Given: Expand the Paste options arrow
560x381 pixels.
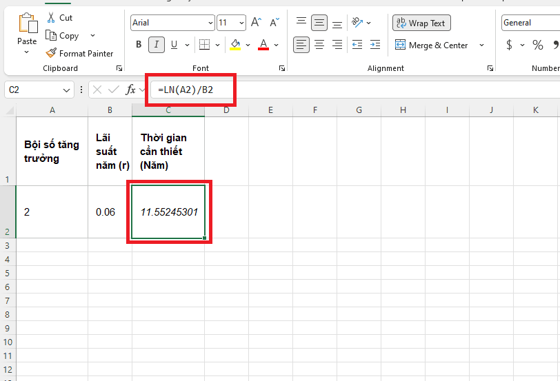Looking at the screenshot, I should click(x=26, y=52).
